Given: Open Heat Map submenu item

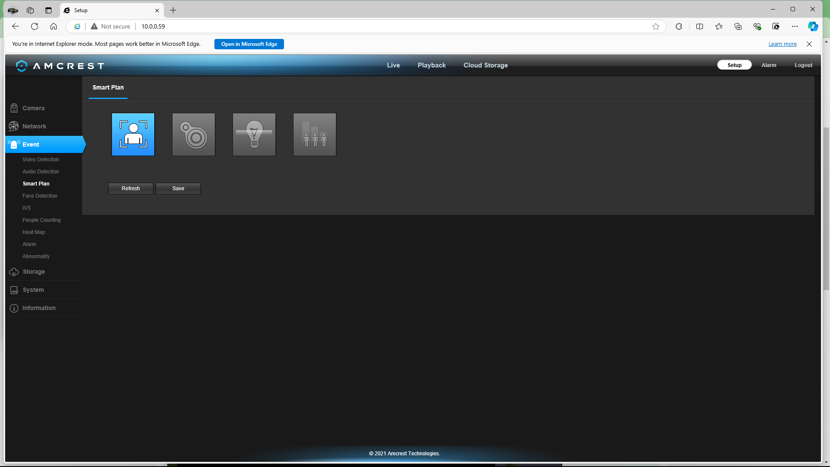Looking at the screenshot, I should point(34,232).
